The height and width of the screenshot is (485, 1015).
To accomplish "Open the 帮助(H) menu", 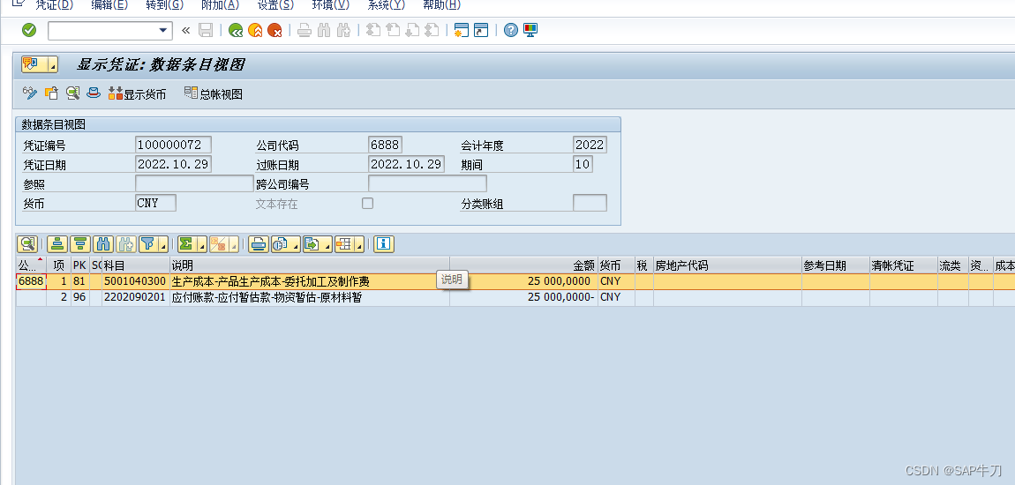I will [x=441, y=5].
